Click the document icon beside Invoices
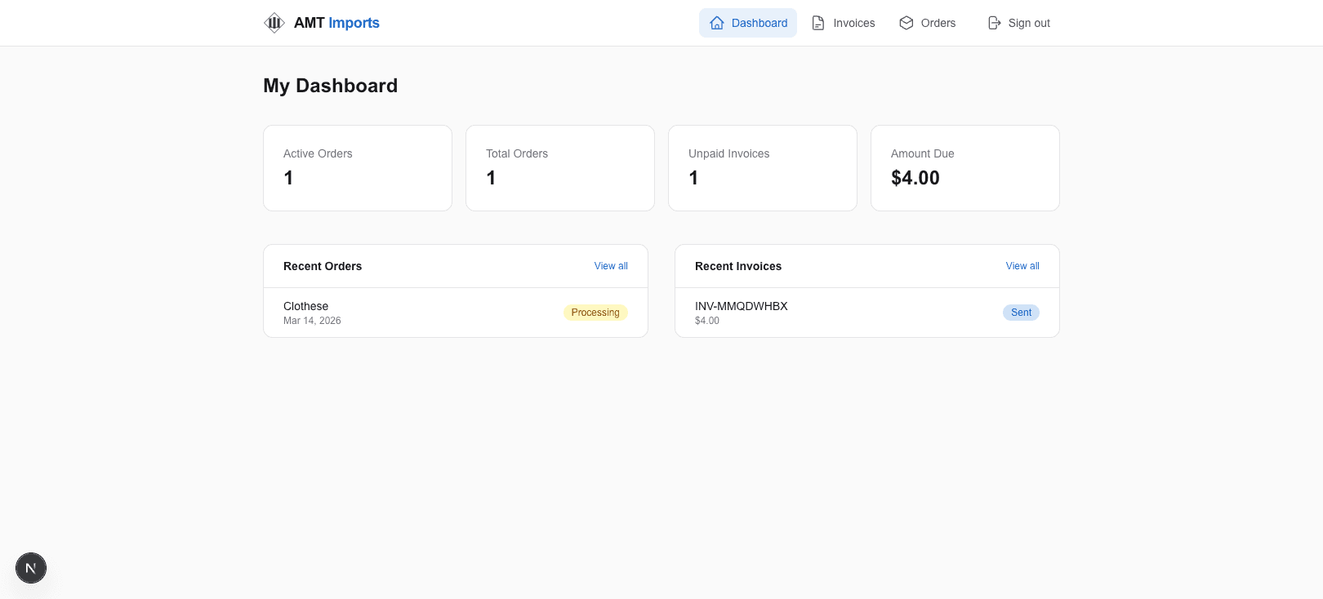The height and width of the screenshot is (599, 1323). [x=818, y=23]
